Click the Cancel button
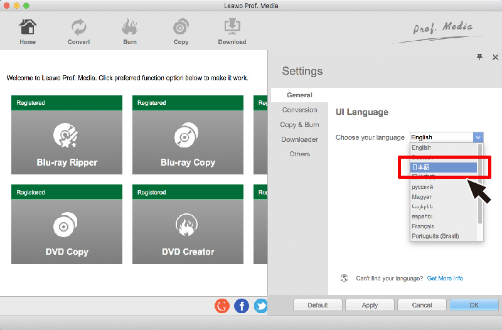Image resolution: width=502 pixels, height=330 pixels. [422, 305]
